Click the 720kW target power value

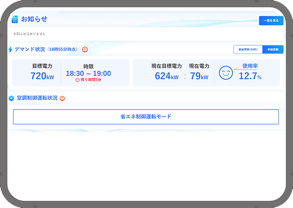[x=42, y=76]
